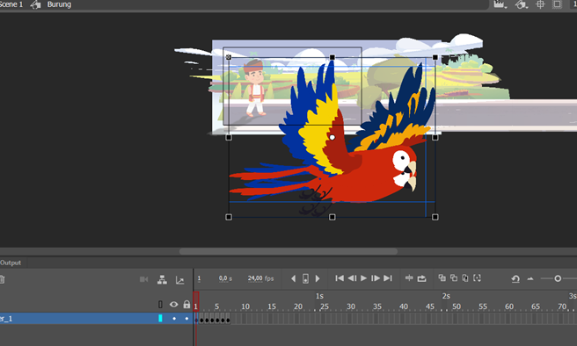Click the timeline zoom slider handle
The width and height of the screenshot is (577, 346).
[x=558, y=278]
